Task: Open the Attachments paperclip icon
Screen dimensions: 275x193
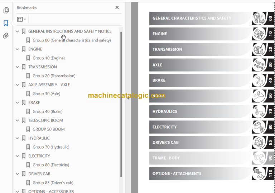Action: 6,35
